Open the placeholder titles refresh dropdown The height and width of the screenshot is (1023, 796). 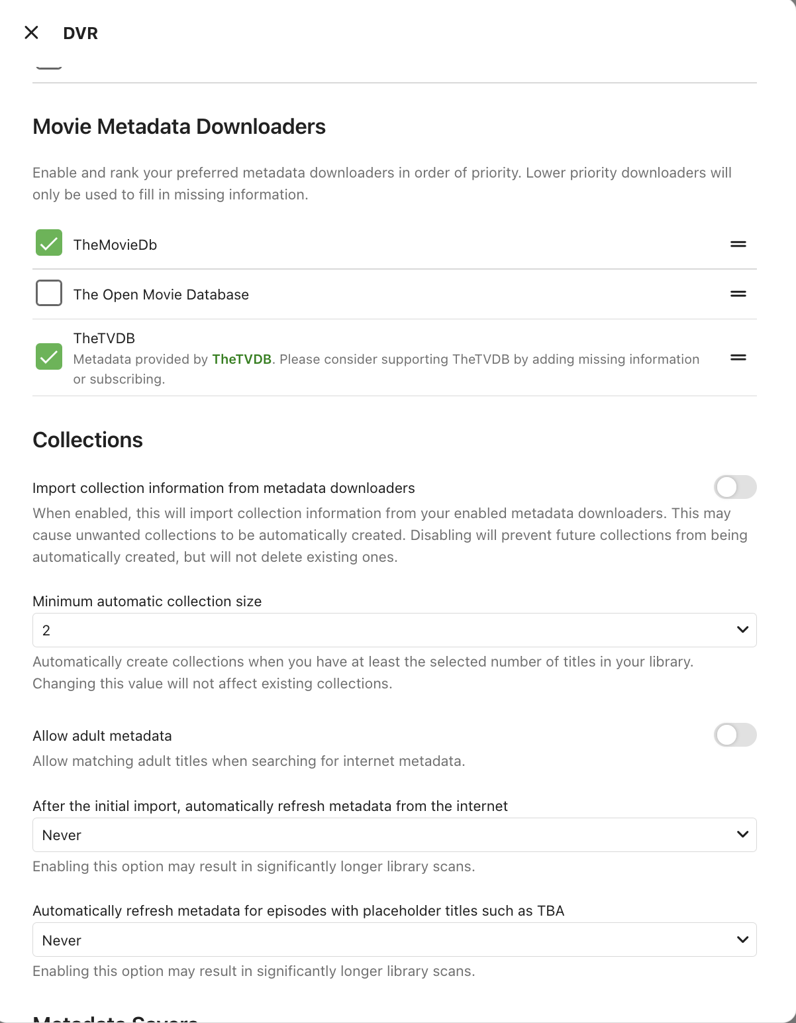[394, 940]
